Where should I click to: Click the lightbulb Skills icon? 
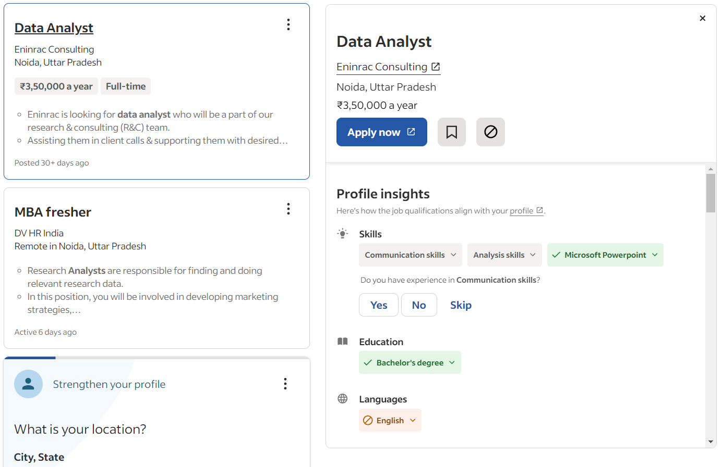(343, 233)
